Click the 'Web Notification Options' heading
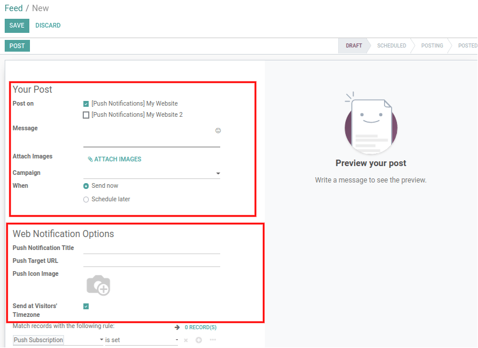 (63, 234)
